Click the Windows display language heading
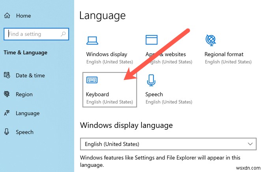The image size is (265, 172). [127, 125]
